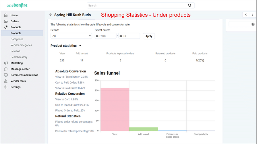Go to previous product with left chevron
Image resolution: width=257 pixels, height=144 pixels.
(x=246, y=15)
